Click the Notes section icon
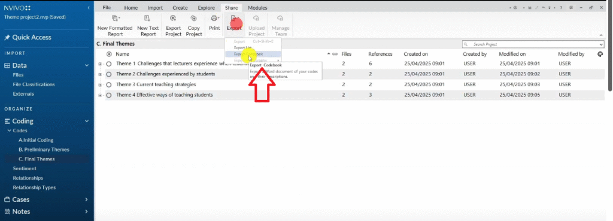 click(x=7, y=211)
